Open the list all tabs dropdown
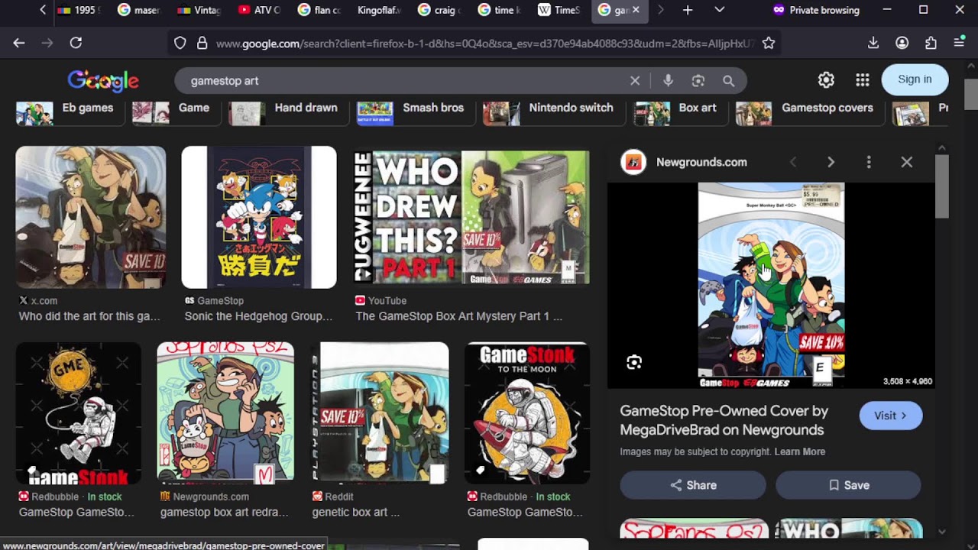 pos(719,10)
